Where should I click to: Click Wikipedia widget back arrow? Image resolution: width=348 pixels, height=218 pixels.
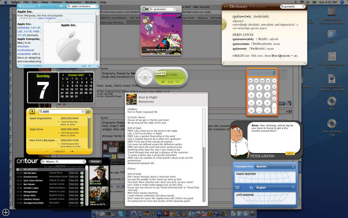point(60,6)
